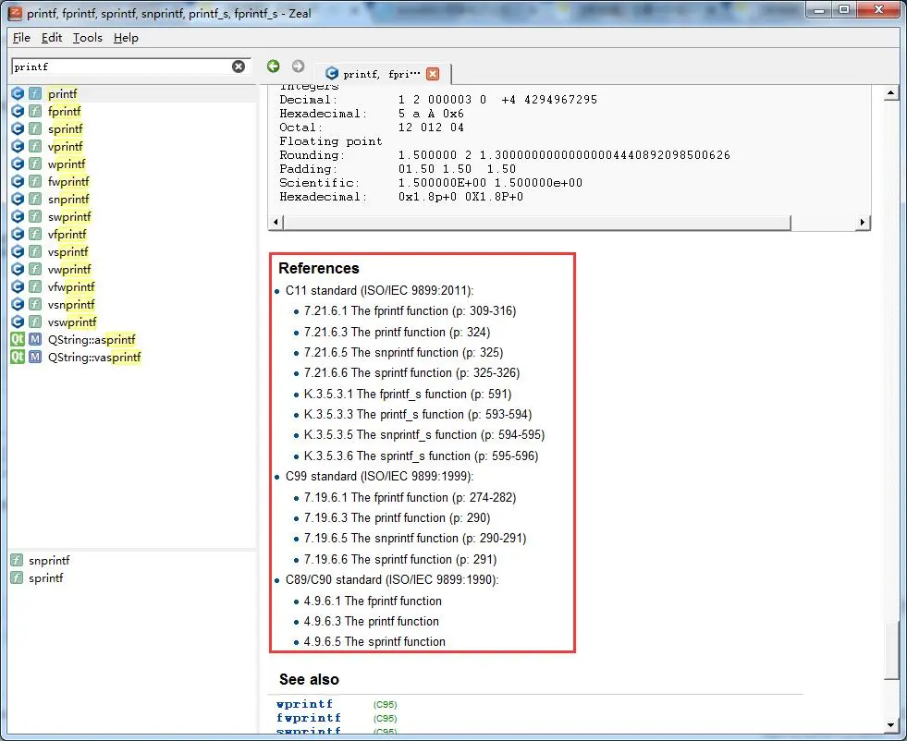
Task: Click the method icon beside QString::vasprintf
Action: point(35,358)
